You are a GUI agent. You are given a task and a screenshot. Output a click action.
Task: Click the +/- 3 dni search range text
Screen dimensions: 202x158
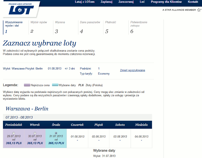[x=70, y=69]
